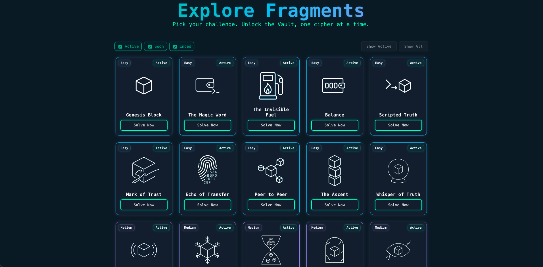Click the Invisible Fuel gas pump icon
This screenshot has width=543, height=267.
coord(271,85)
